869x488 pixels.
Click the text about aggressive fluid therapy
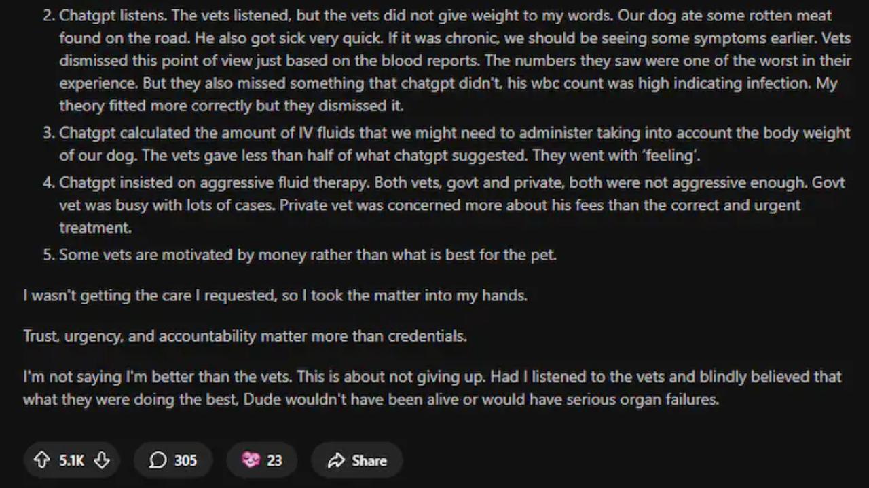coord(448,205)
